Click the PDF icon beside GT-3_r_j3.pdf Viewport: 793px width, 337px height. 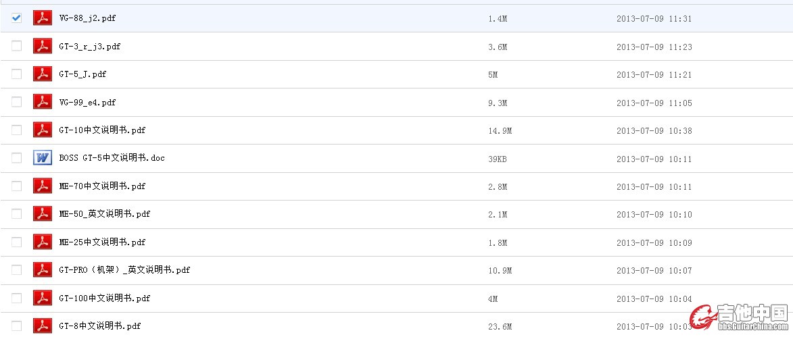[43, 47]
